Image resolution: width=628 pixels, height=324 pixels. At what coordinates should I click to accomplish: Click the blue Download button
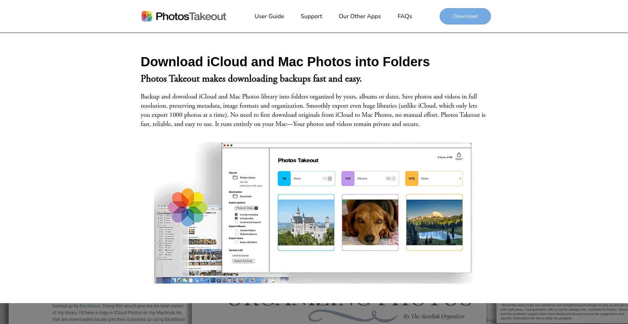tap(465, 16)
